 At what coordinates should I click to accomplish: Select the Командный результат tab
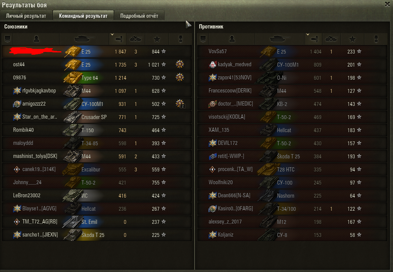(x=83, y=16)
